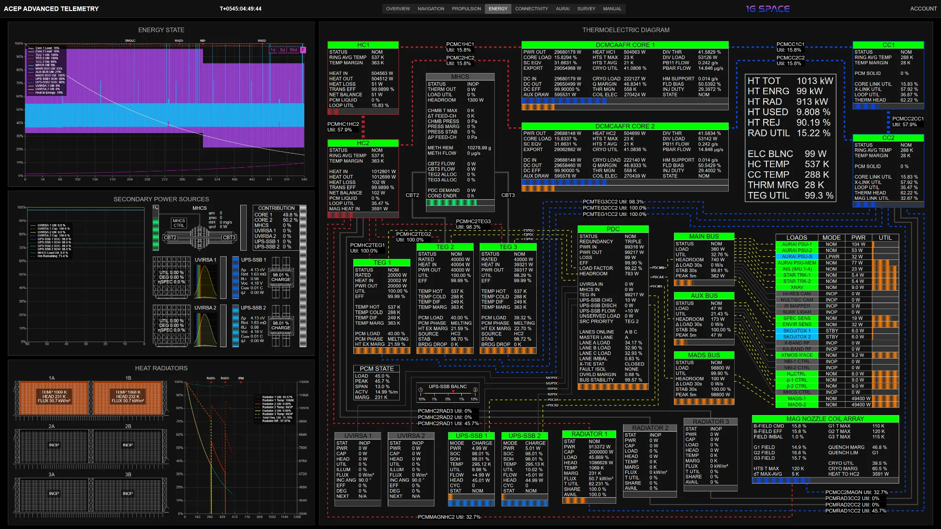Select heat radiator panel 1B
This screenshot has width=941, height=529.
tap(128, 398)
